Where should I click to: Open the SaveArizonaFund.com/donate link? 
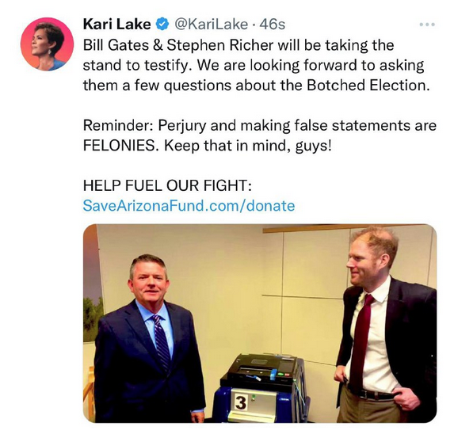189,206
